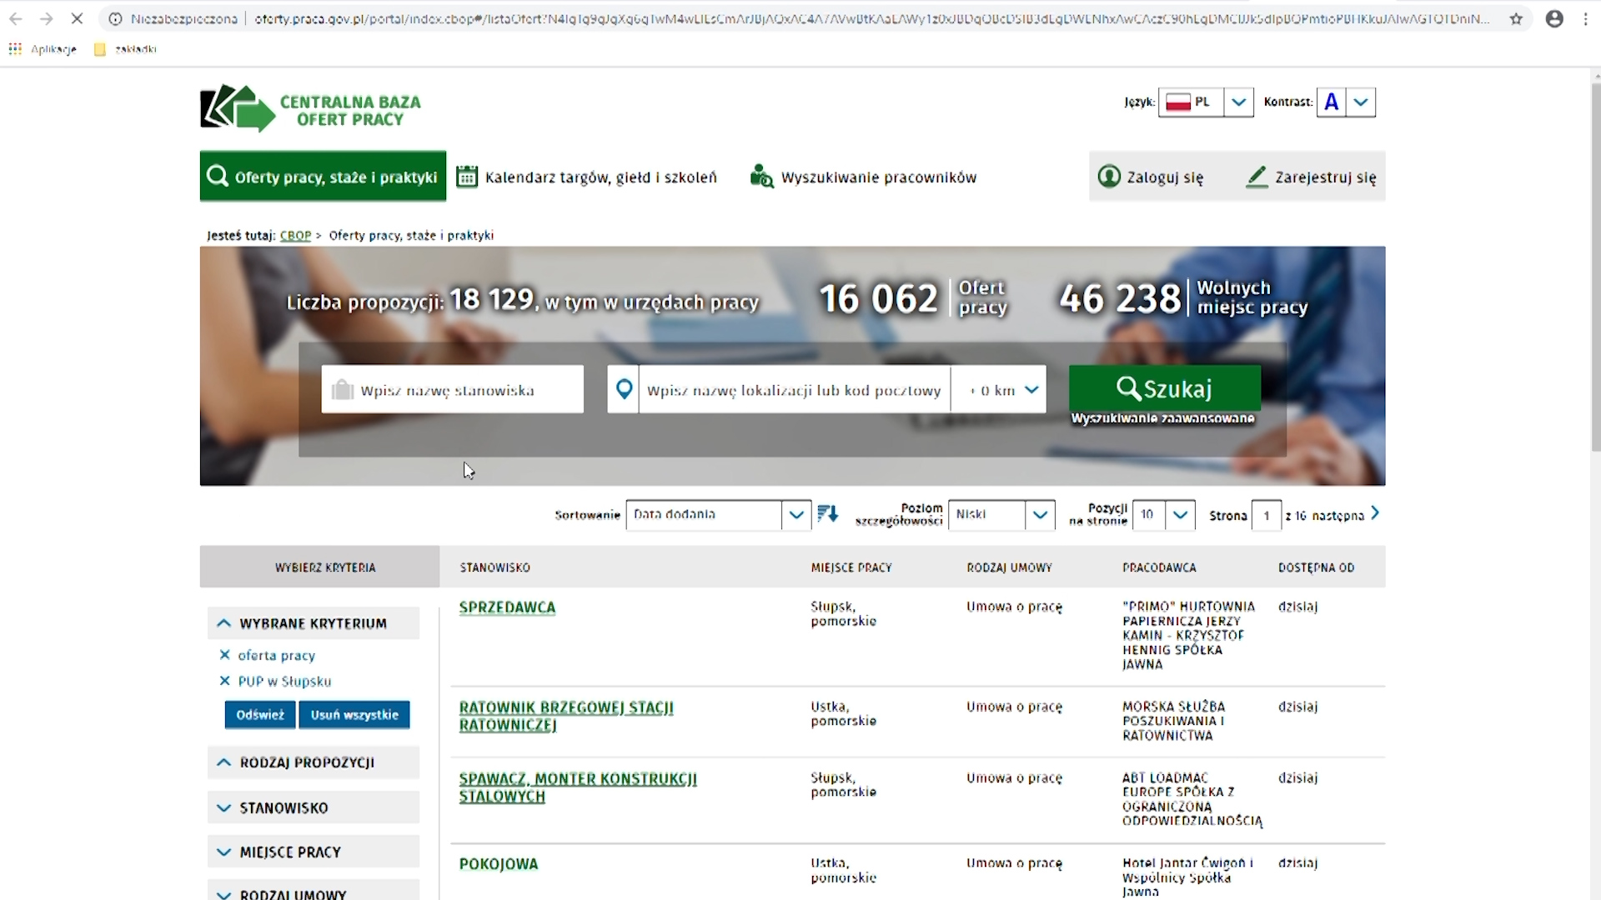Expand the MIEJSCE PRACY filter section
The height and width of the screenshot is (900, 1601).
[313, 852]
